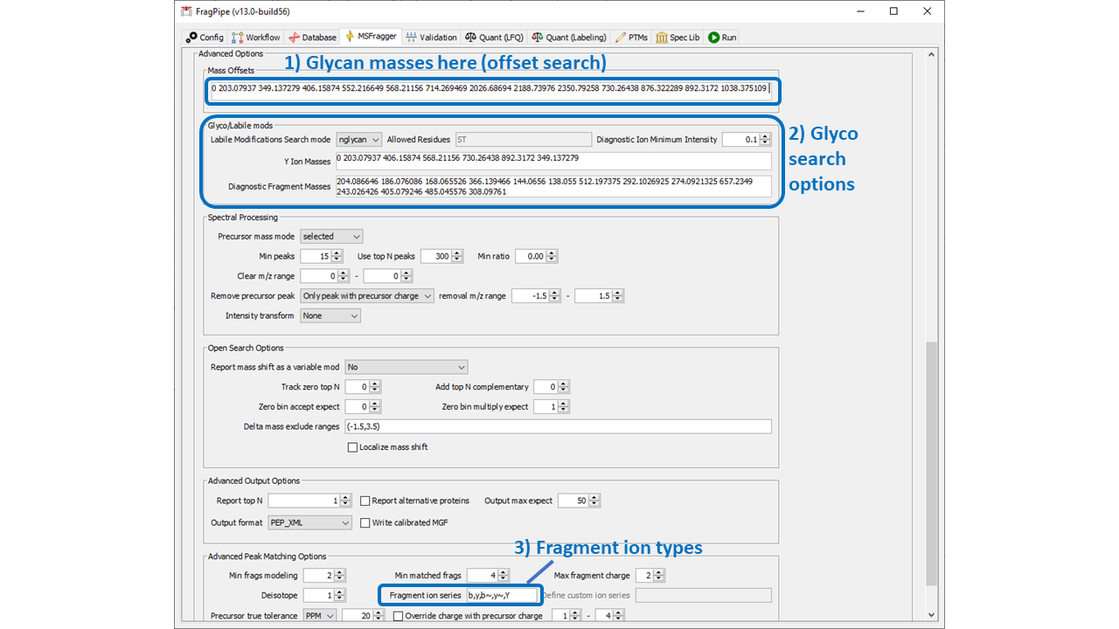Click the Clear m/z range start field
This screenshot has width=1119, height=629.
coord(320,276)
